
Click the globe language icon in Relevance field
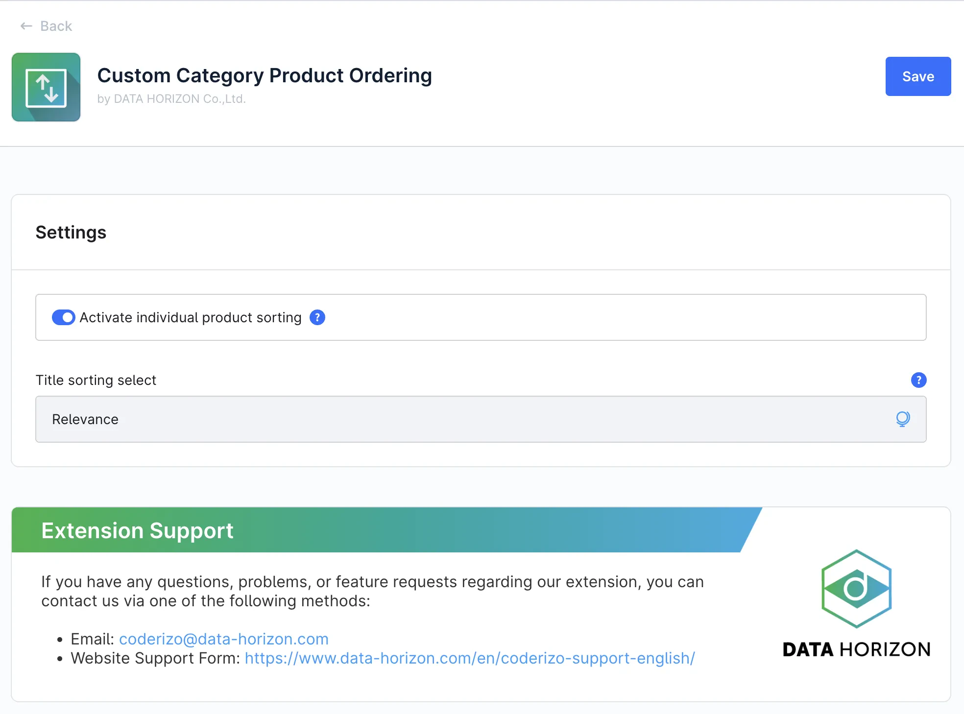(903, 419)
